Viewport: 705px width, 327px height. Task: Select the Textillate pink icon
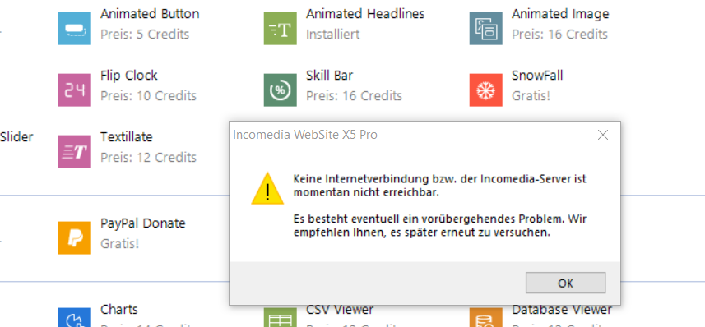pyautogui.click(x=75, y=152)
